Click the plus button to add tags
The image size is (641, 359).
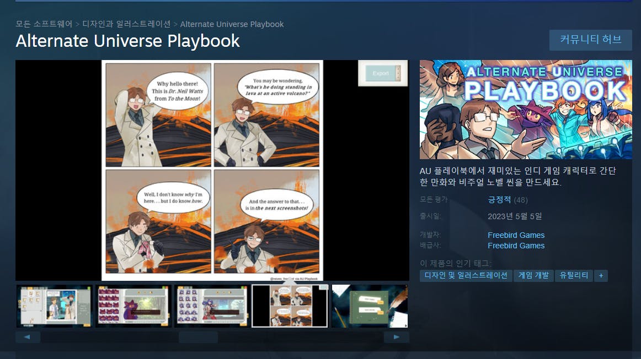[601, 275]
